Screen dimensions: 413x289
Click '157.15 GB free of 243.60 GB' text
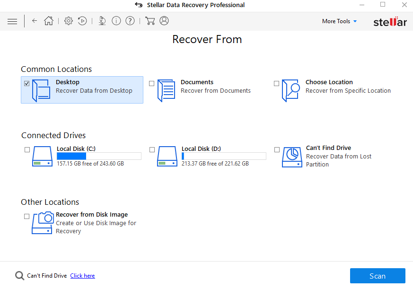pyautogui.click(x=90, y=164)
